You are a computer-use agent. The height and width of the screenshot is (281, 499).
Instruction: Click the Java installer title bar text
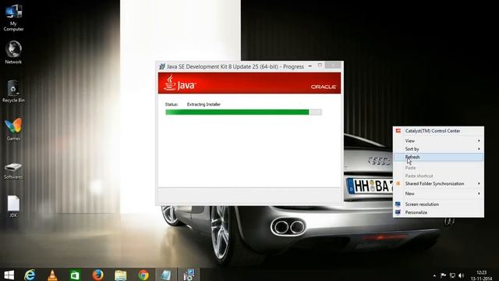point(235,66)
